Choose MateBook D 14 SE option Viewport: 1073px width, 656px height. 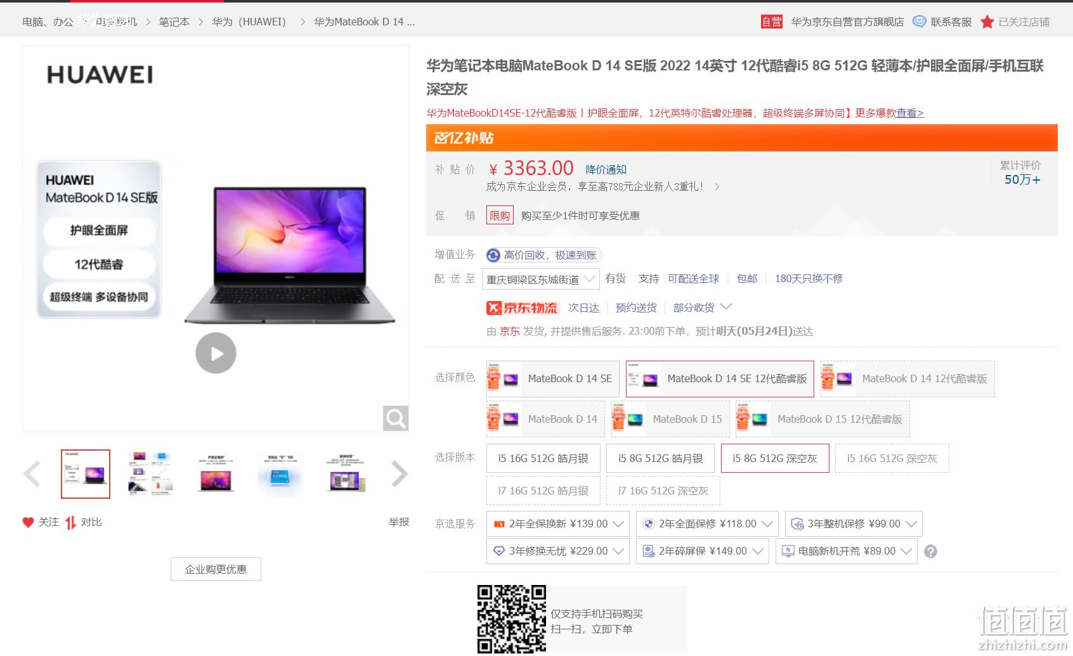552,379
